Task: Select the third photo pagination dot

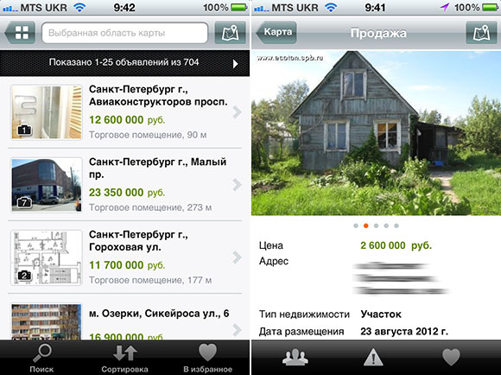Action: tap(376, 226)
